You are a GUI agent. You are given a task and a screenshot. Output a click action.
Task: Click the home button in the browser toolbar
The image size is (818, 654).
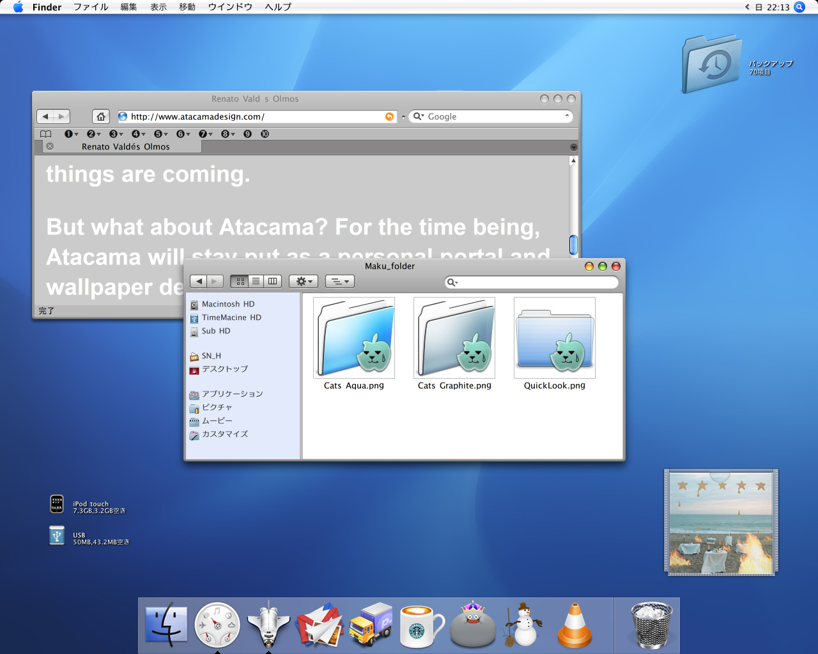click(x=101, y=116)
